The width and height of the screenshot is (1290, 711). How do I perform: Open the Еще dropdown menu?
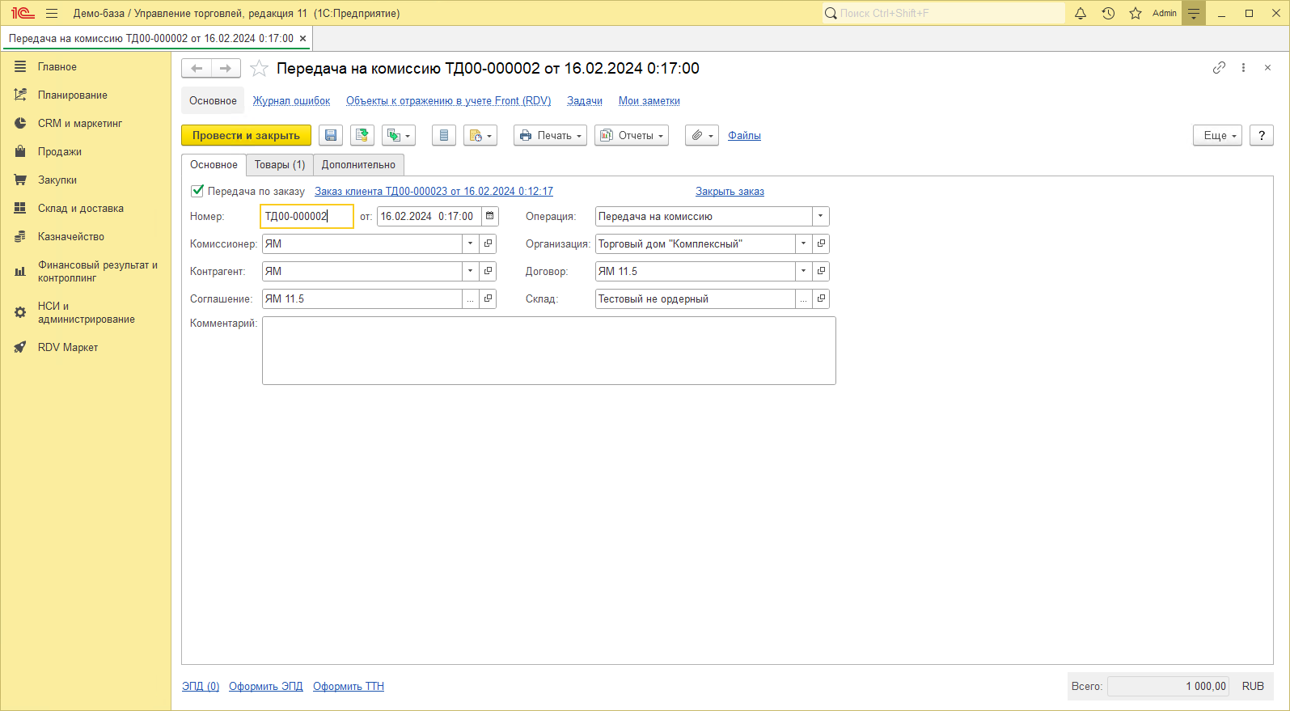click(1217, 136)
